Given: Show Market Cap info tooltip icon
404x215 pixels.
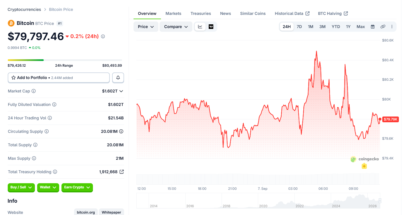Looking at the screenshot, I should tap(33, 91).
